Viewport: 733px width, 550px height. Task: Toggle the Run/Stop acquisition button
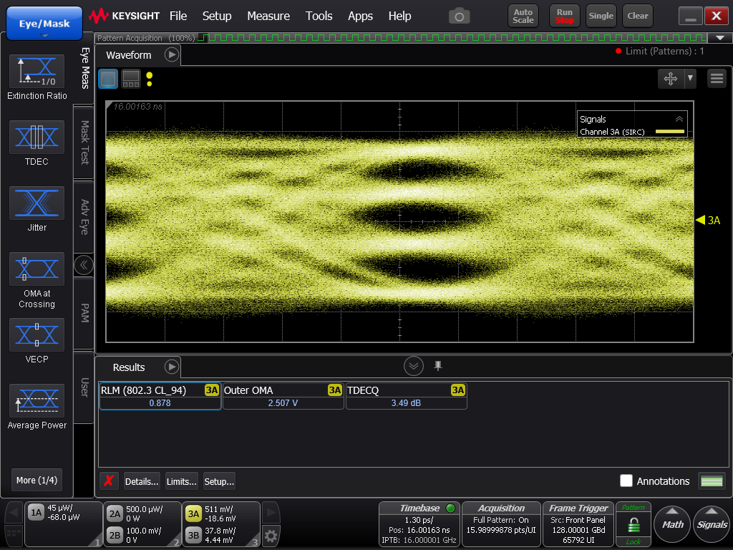tap(565, 16)
